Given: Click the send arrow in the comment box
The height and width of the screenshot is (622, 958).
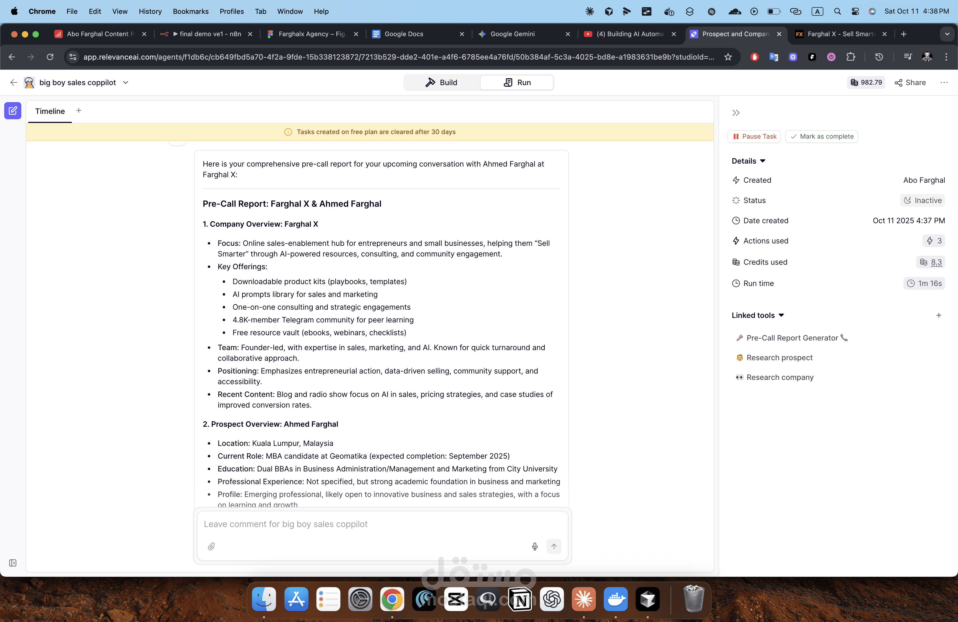Looking at the screenshot, I should [x=554, y=546].
